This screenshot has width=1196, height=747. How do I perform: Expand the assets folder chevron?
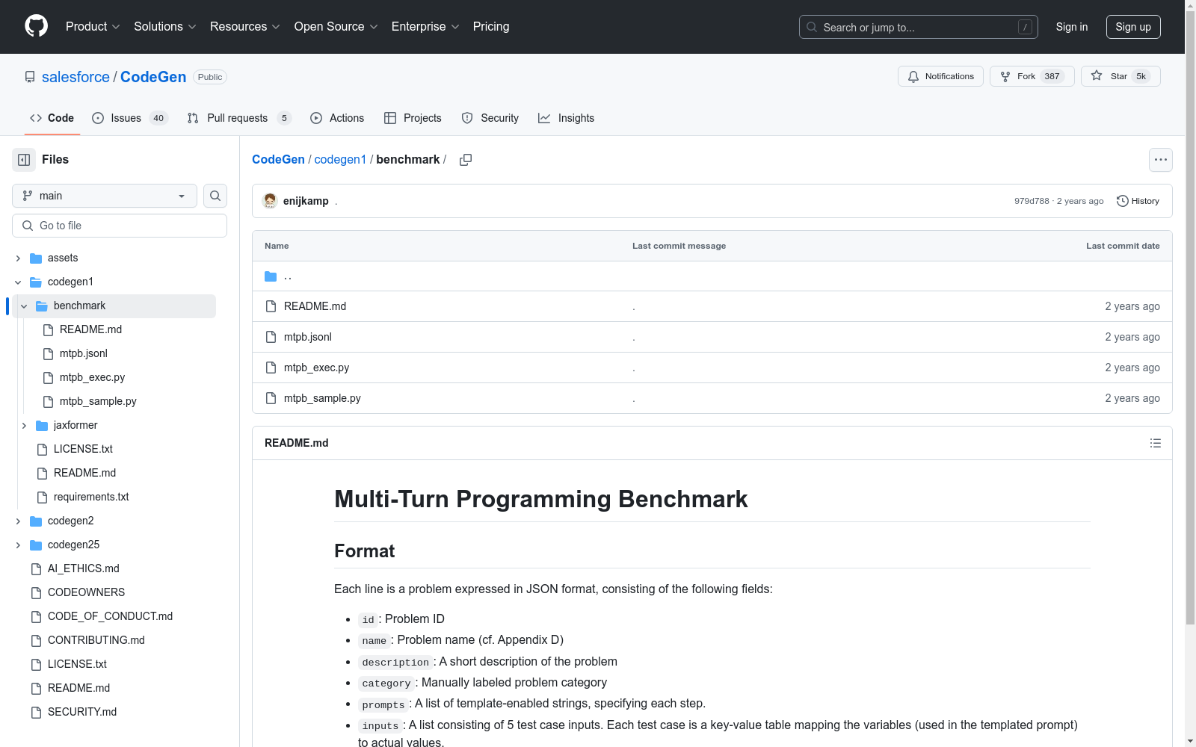(18, 258)
